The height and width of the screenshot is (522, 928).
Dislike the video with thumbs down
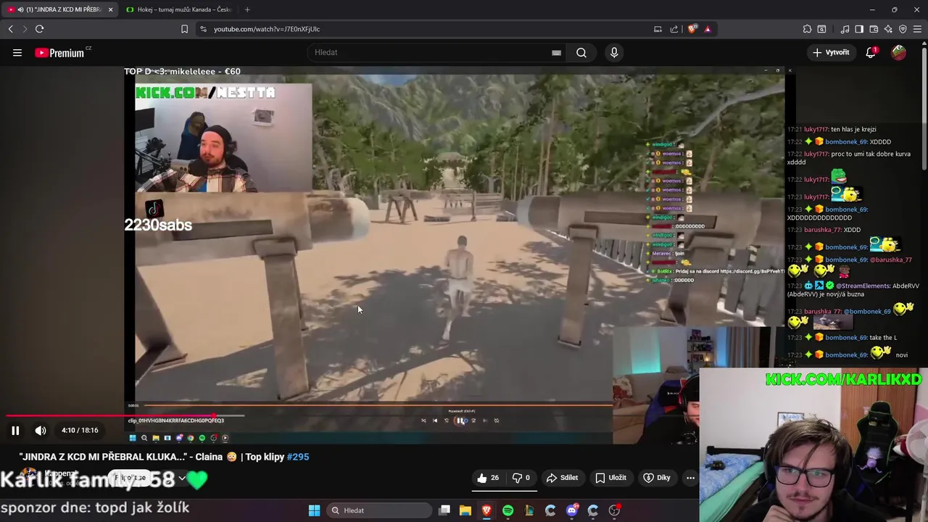coord(521,478)
